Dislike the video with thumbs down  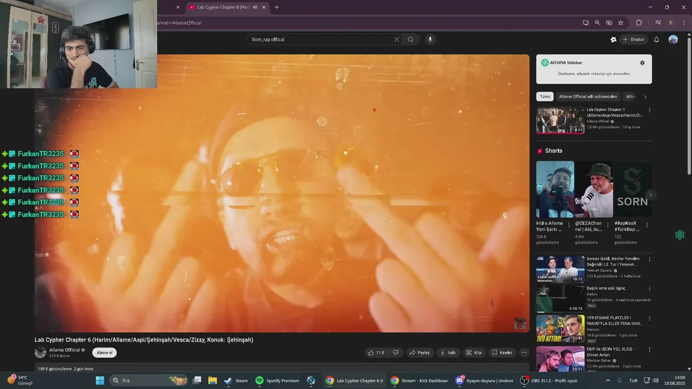coord(396,353)
